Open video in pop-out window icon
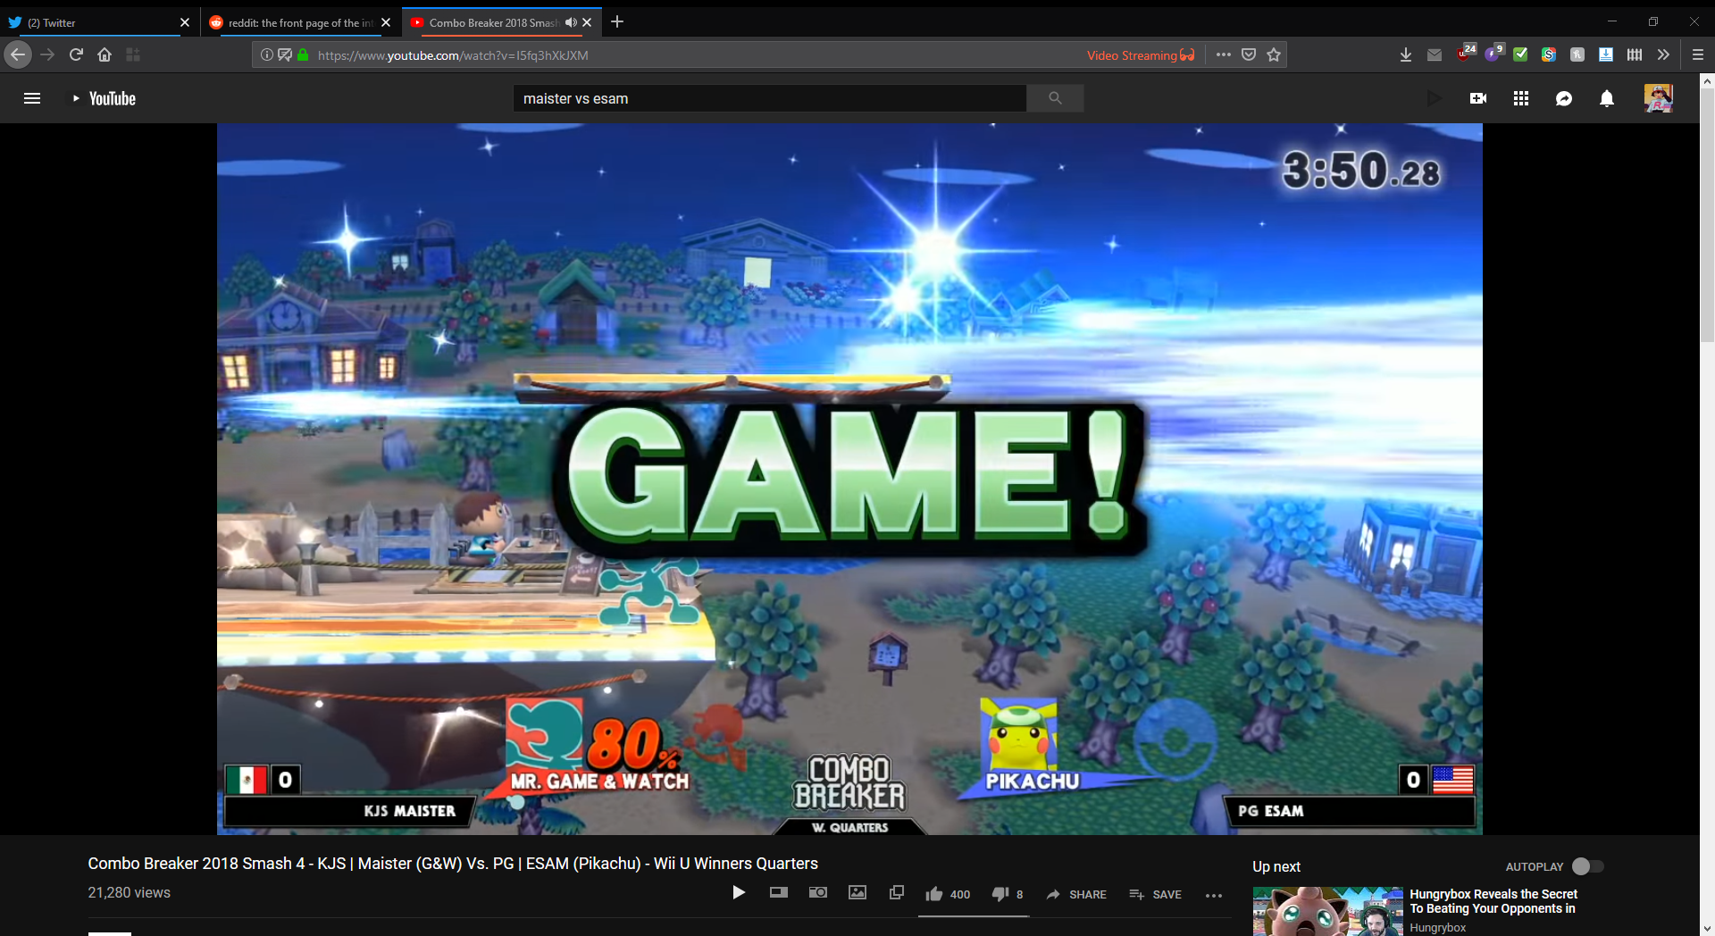Viewport: 1715px width, 936px height. 897,892
